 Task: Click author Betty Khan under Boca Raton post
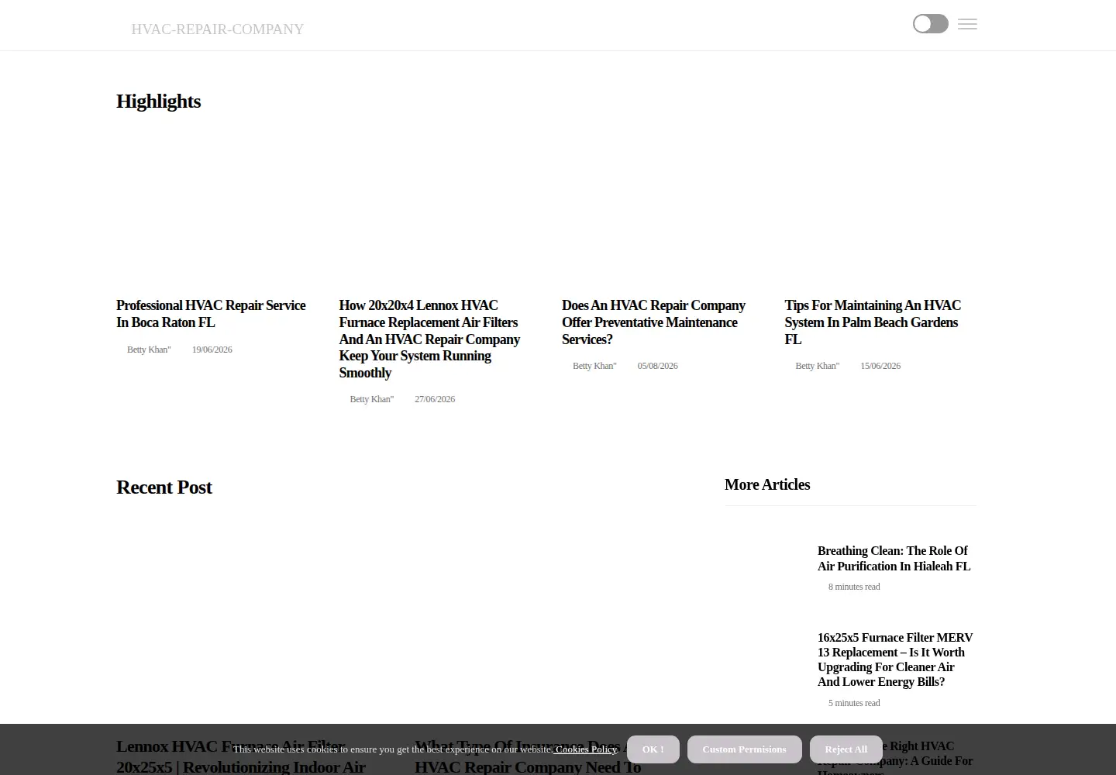(149, 350)
